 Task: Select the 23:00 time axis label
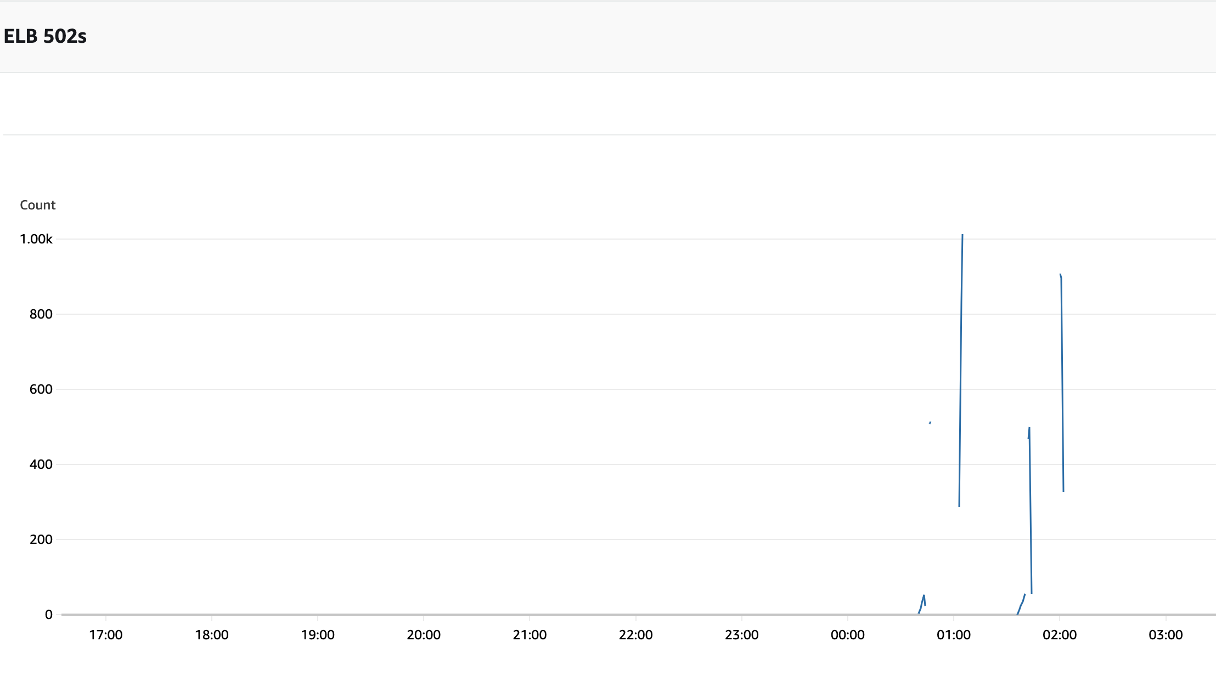741,635
